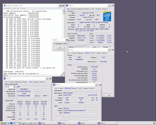Select CPU tab in CPU-Z Mainboard window
The height and width of the screenshot is (125, 156).
(55, 88)
